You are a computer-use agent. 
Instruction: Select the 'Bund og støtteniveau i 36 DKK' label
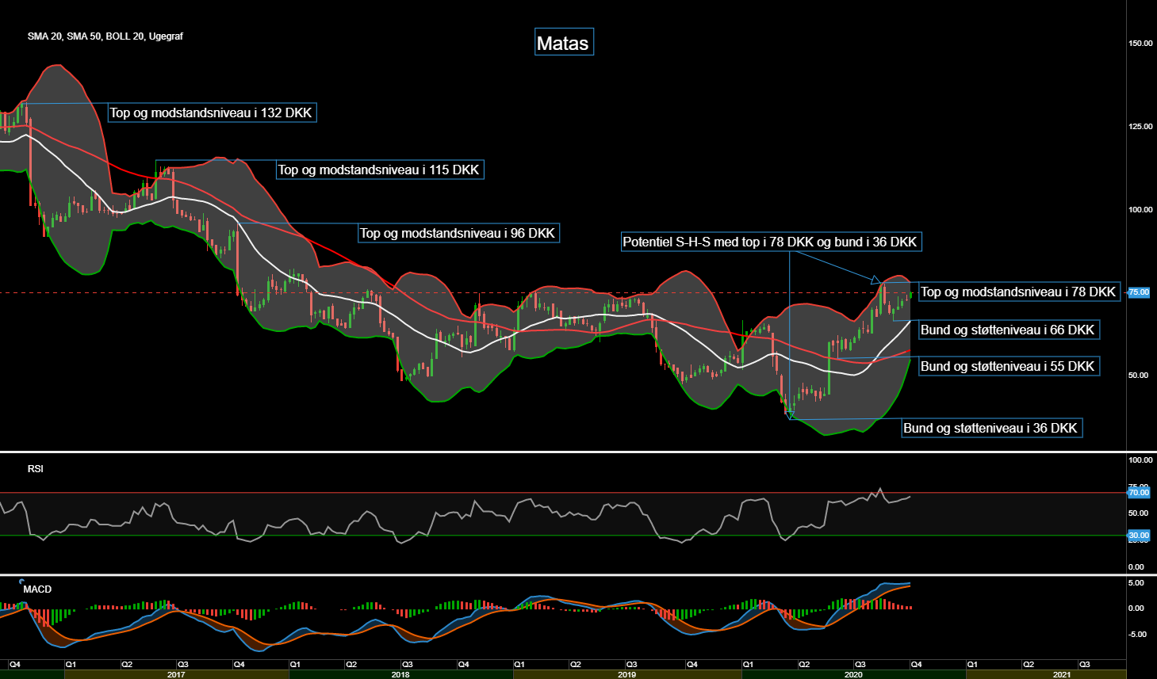tap(992, 428)
